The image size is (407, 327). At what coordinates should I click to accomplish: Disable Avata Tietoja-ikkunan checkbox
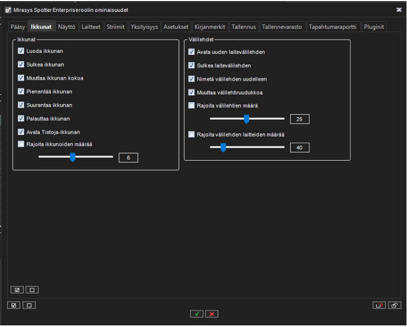tap(21, 132)
